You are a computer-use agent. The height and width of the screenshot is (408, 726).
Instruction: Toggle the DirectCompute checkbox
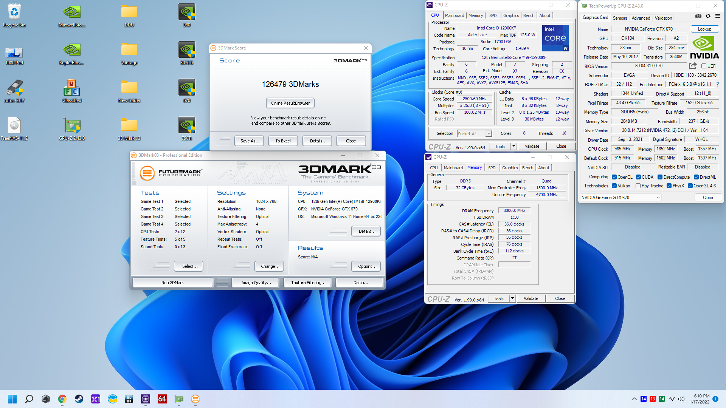(x=660, y=177)
